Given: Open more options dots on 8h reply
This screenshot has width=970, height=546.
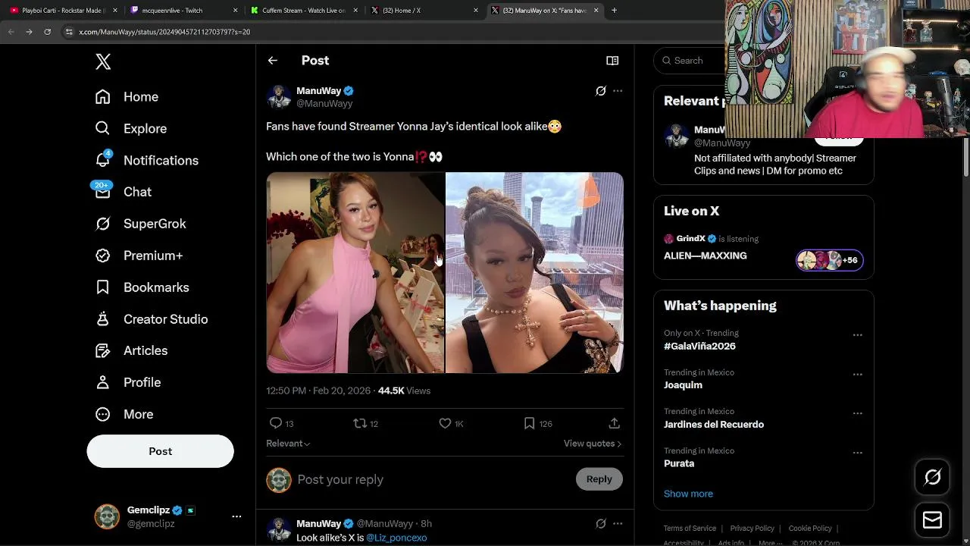Looking at the screenshot, I should click(x=618, y=523).
